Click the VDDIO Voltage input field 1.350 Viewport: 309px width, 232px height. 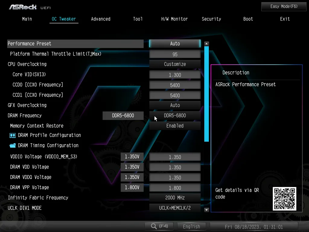[x=175, y=157]
